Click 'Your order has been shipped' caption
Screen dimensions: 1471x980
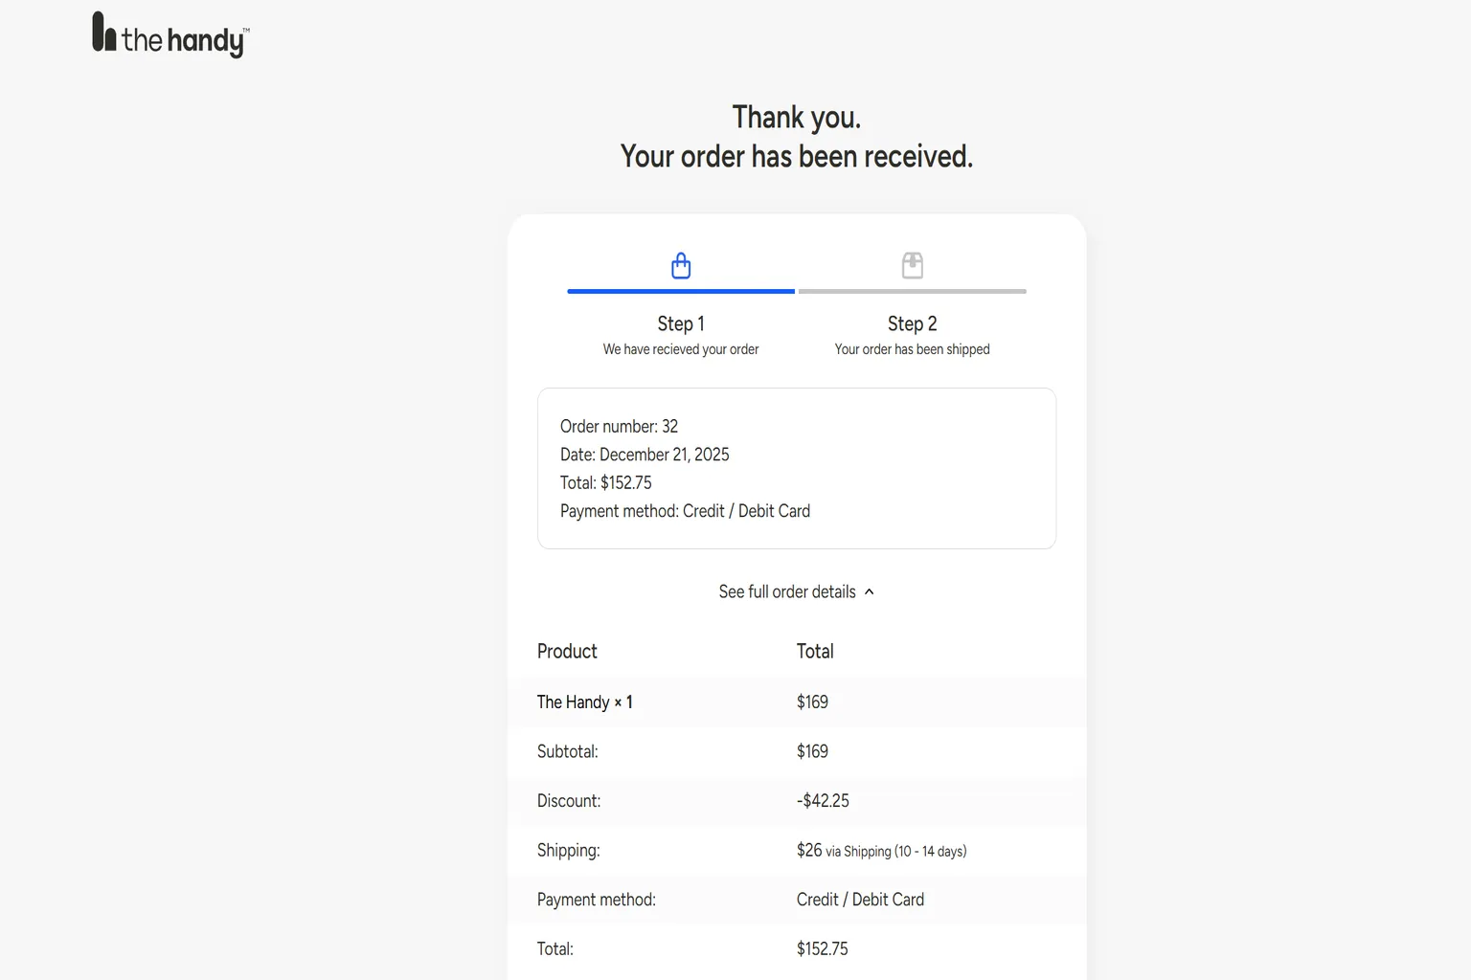point(913,349)
